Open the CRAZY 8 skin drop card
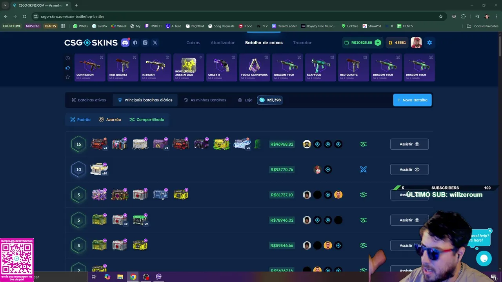This screenshot has height=282, width=502. (222, 67)
